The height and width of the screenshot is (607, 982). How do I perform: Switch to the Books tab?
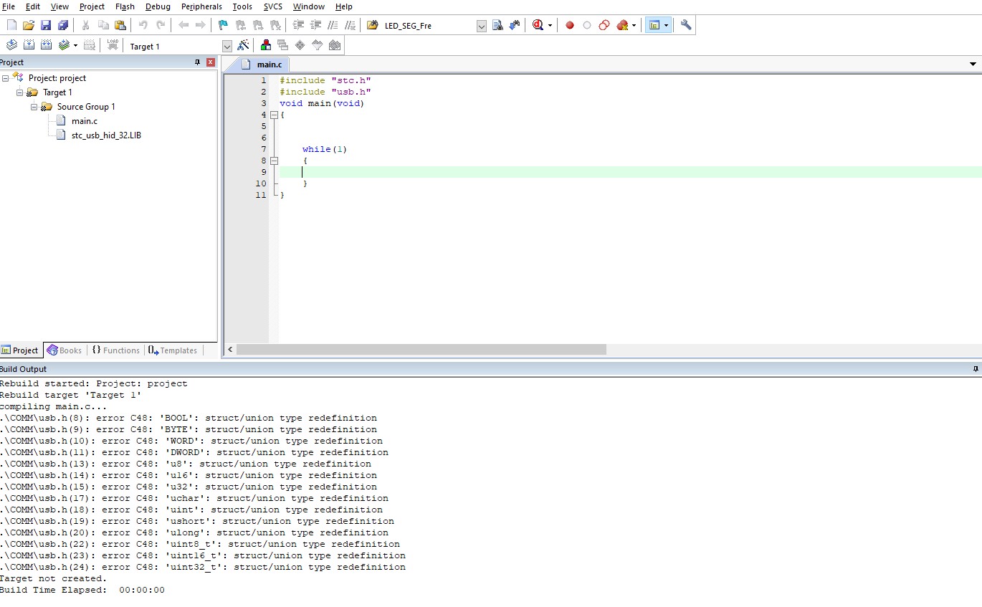pos(64,350)
